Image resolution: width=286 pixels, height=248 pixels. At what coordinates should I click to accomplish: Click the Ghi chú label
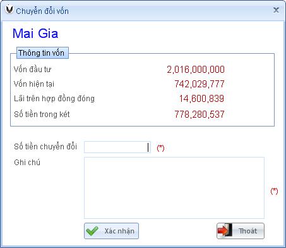27,163
